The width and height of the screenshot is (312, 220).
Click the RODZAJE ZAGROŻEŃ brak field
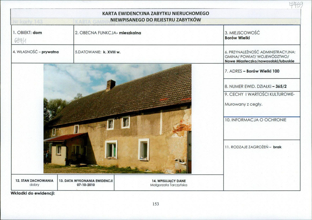click(x=262, y=165)
